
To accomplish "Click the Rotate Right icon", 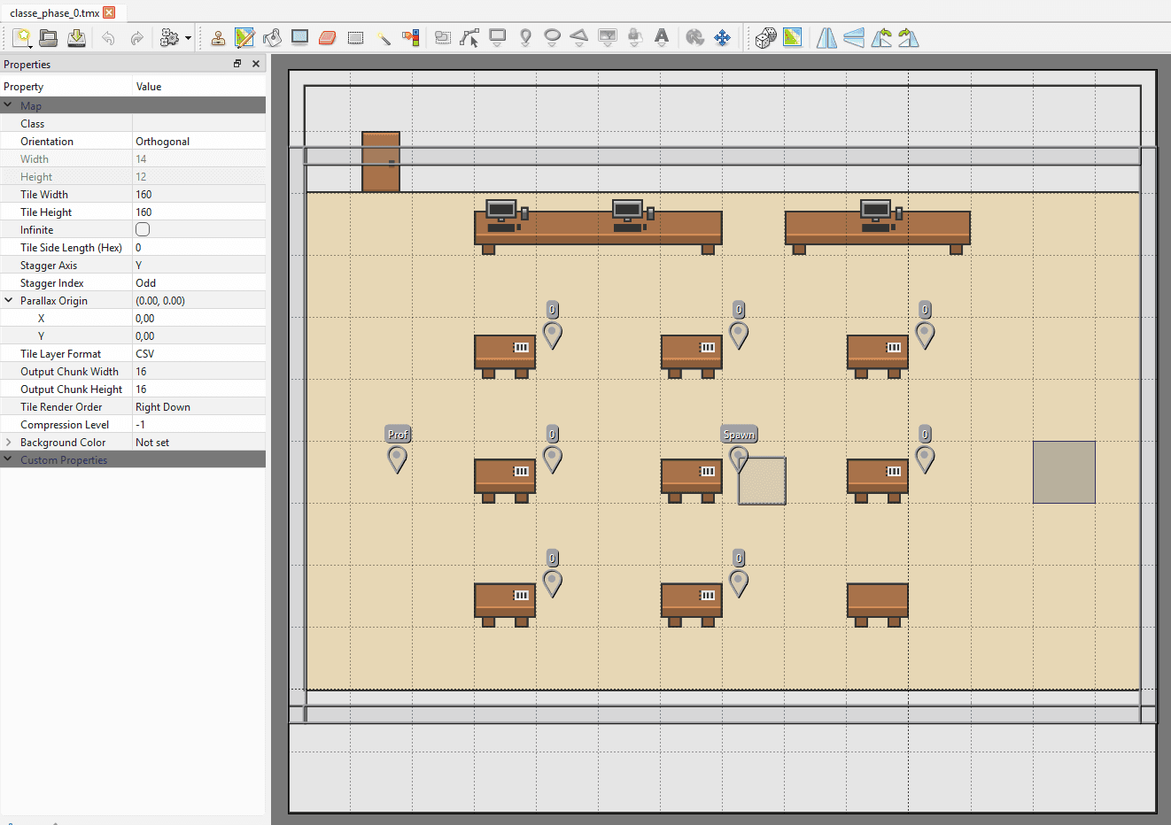I will 909,38.
